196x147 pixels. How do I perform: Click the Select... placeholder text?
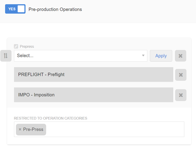click(x=25, y=56)
